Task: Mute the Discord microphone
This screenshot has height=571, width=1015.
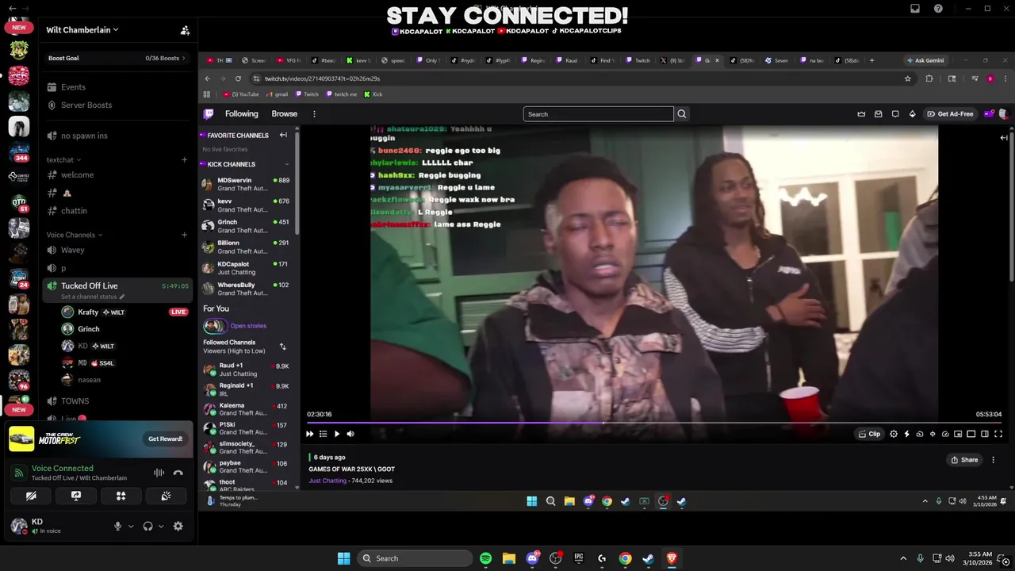Action: pyautogui.click(x=117, y=526)
